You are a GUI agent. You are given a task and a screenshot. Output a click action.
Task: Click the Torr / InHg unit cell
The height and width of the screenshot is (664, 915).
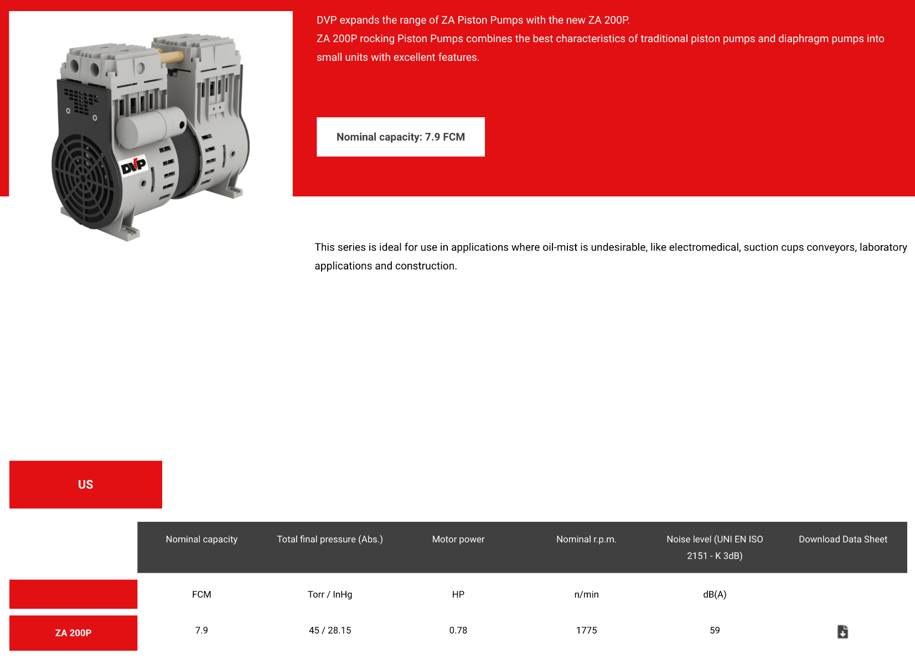coord(330,594)
